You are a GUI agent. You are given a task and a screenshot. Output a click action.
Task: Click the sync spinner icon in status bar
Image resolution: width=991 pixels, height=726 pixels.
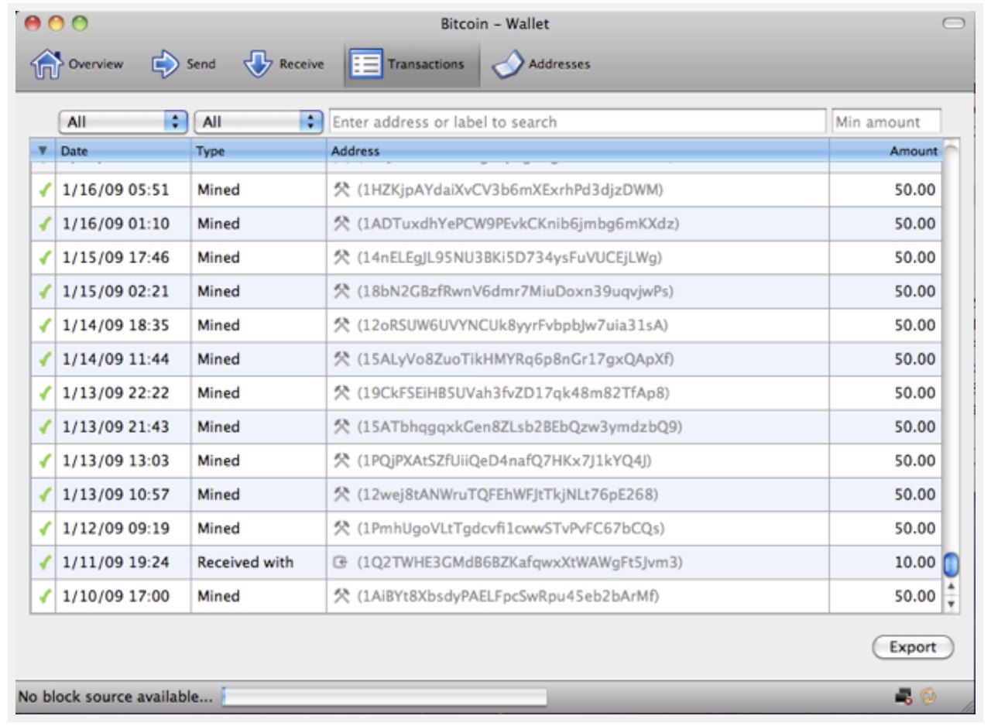click(928, 697)
